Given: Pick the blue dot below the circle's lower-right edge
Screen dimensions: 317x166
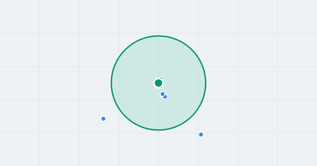Looking at the screenshot, I should pos(201,135).
